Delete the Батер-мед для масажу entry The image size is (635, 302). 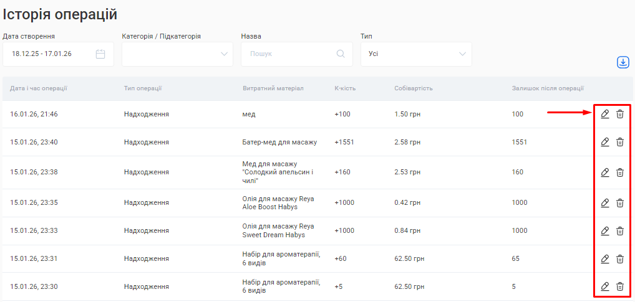[620, 142]
